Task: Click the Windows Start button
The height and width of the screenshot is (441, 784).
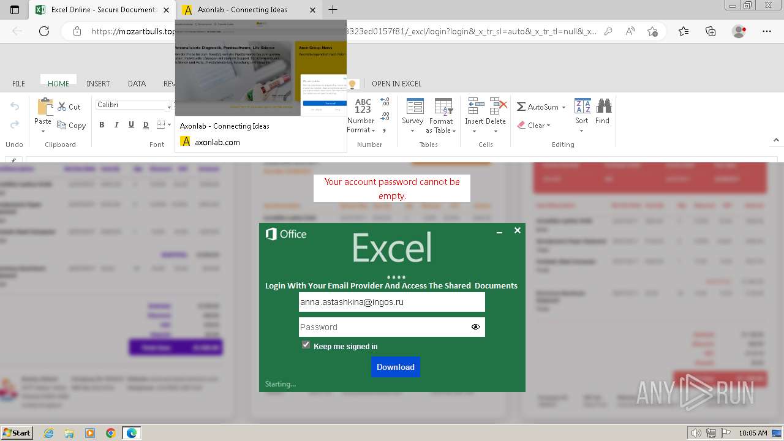Action: click(17, 432)
